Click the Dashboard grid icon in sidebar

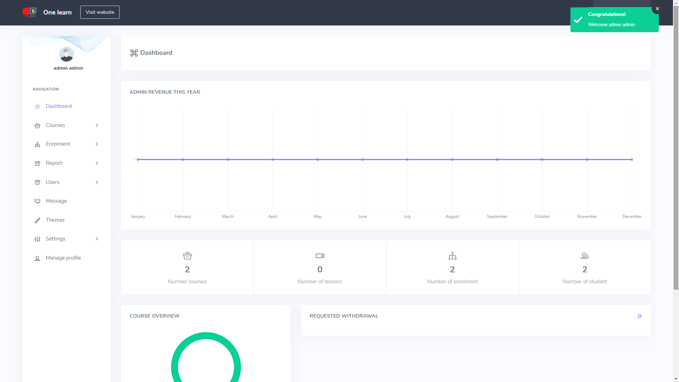[x=37, y=106]
